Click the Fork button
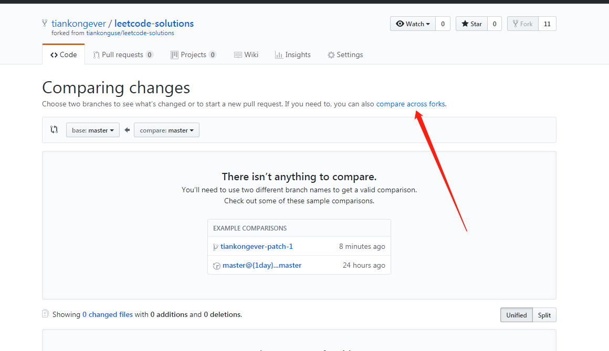This screenshot has width=609, height=351. 523,24
